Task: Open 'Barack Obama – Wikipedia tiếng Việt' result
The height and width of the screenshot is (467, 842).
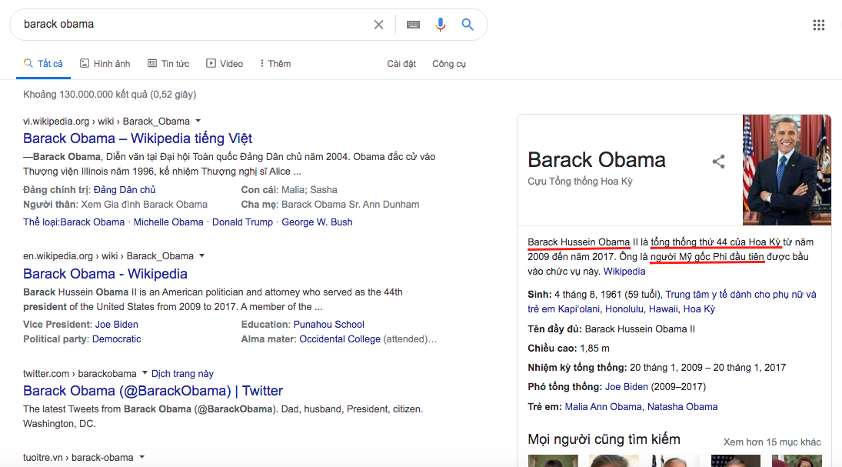Action: [138, 138]
